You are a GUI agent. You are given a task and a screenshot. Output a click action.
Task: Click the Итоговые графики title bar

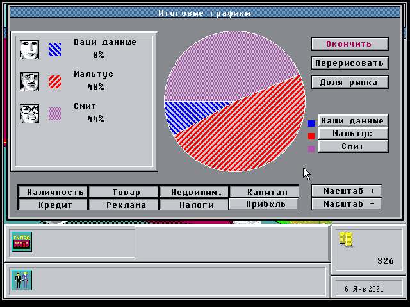[205, 13]
